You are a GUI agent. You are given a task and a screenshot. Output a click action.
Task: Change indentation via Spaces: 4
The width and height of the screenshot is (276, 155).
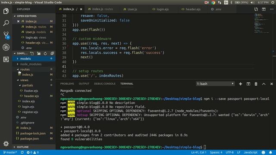point(216,152)
